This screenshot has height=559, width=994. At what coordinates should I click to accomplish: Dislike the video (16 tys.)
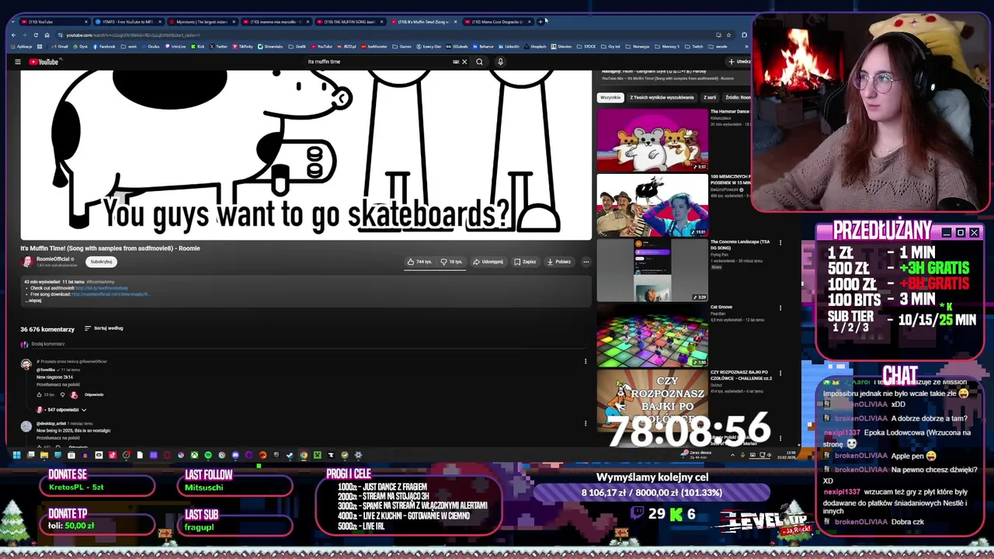[x=452, y=262]
